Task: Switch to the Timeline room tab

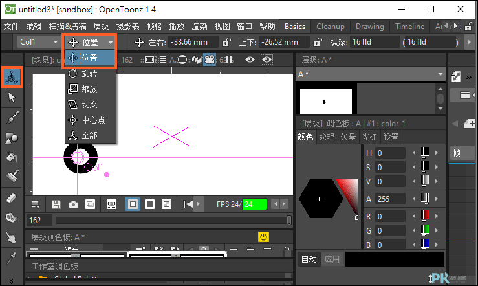Action: (x=409, y=27)
